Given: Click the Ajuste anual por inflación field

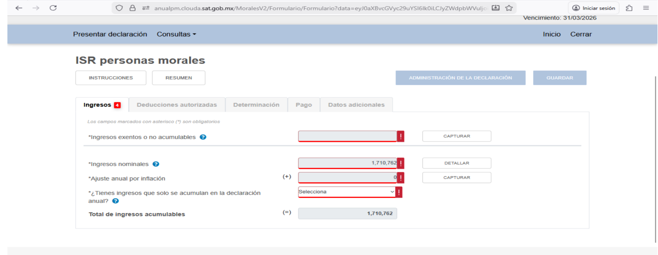Looking at the screenshot, I should click(347, 178).
